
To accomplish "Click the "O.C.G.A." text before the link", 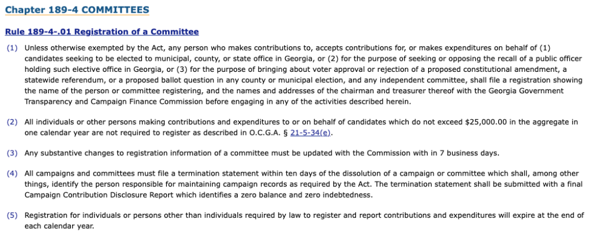I will pyautogui.click(x=270, y=132).
